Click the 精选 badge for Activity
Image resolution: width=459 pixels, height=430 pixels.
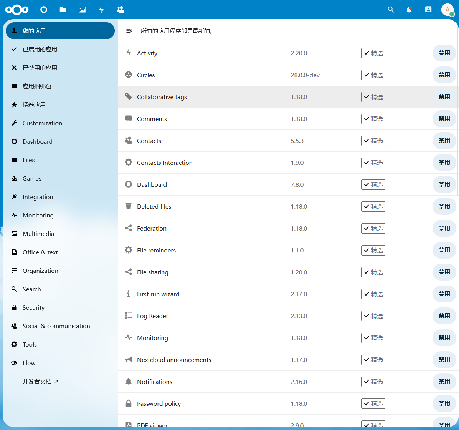(373, 53)
